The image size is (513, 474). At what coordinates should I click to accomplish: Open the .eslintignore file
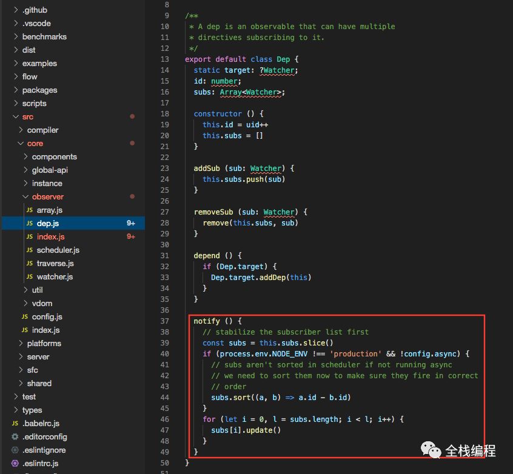(x=44, y=450)
